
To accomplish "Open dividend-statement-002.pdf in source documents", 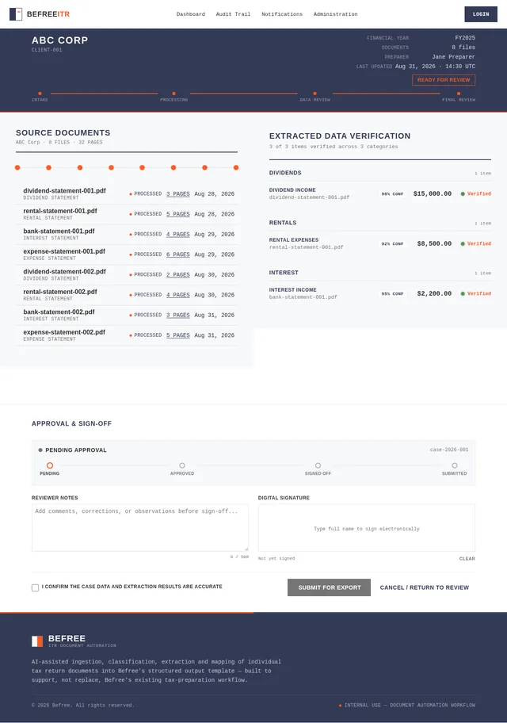I will pyautogui.click(x=64, y=272).
